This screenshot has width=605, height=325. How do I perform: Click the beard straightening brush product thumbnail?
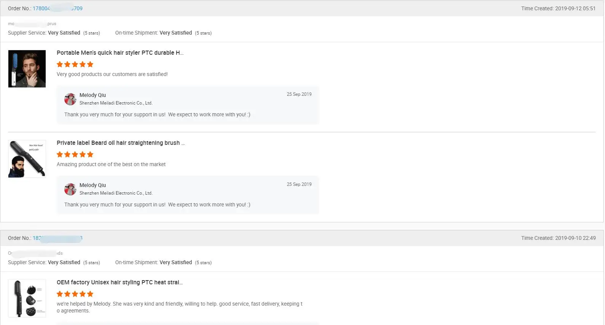[27, 159]
